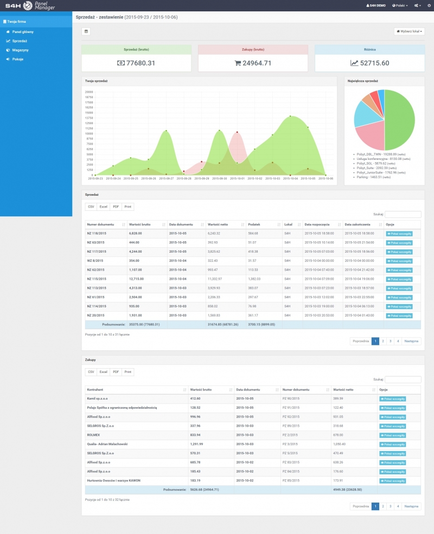This screenshot has height=534, width=434.
Task: Go to Panel główny in sidebar
Action: 22,31
